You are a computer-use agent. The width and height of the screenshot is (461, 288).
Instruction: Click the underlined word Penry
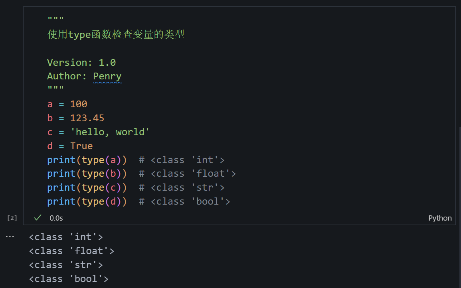[x=107, y=76]
